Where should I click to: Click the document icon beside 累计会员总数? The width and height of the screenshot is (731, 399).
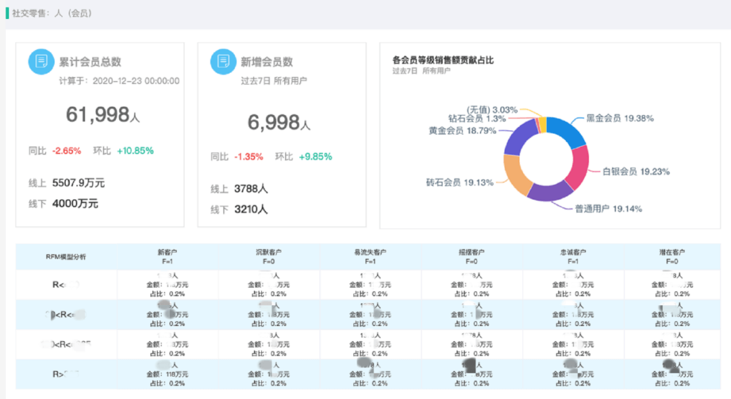tap(41, 62)
